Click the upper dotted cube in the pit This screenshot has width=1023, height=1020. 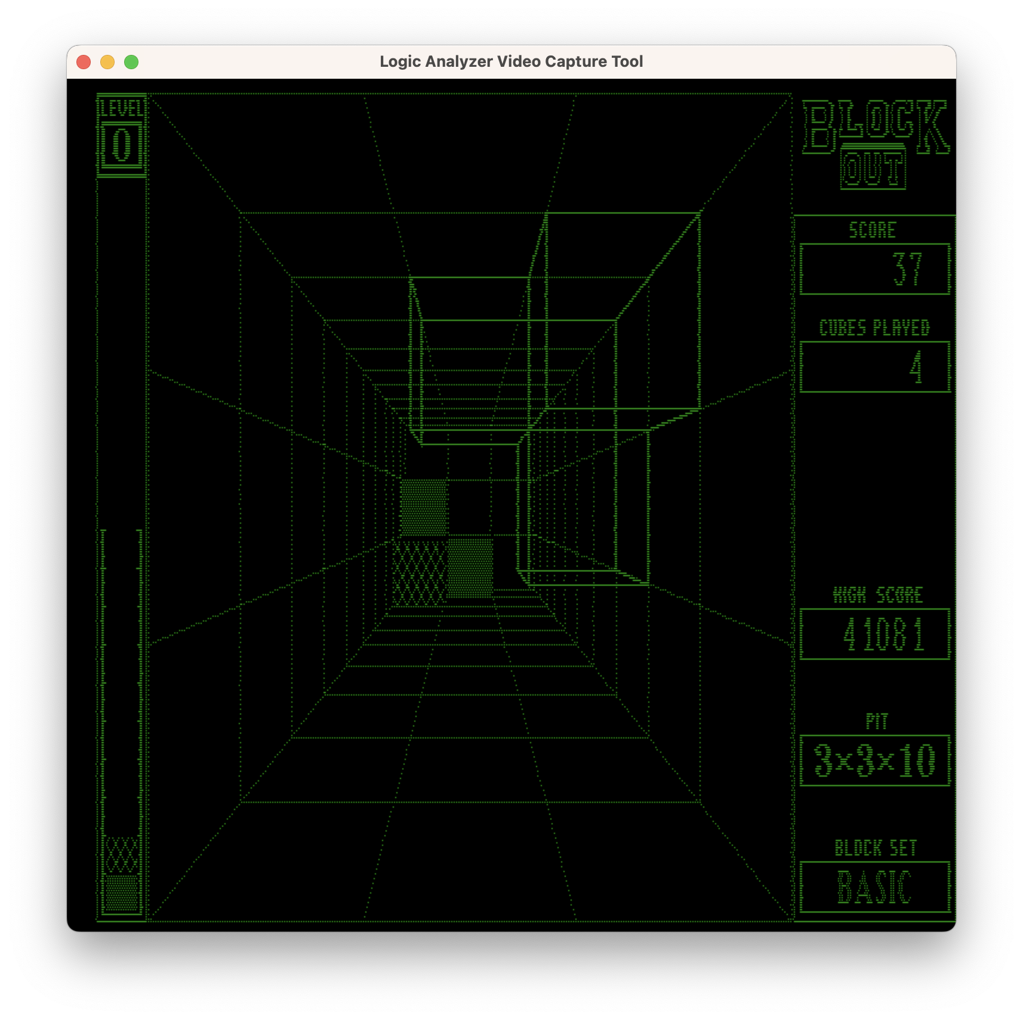(x=424, y=508)
